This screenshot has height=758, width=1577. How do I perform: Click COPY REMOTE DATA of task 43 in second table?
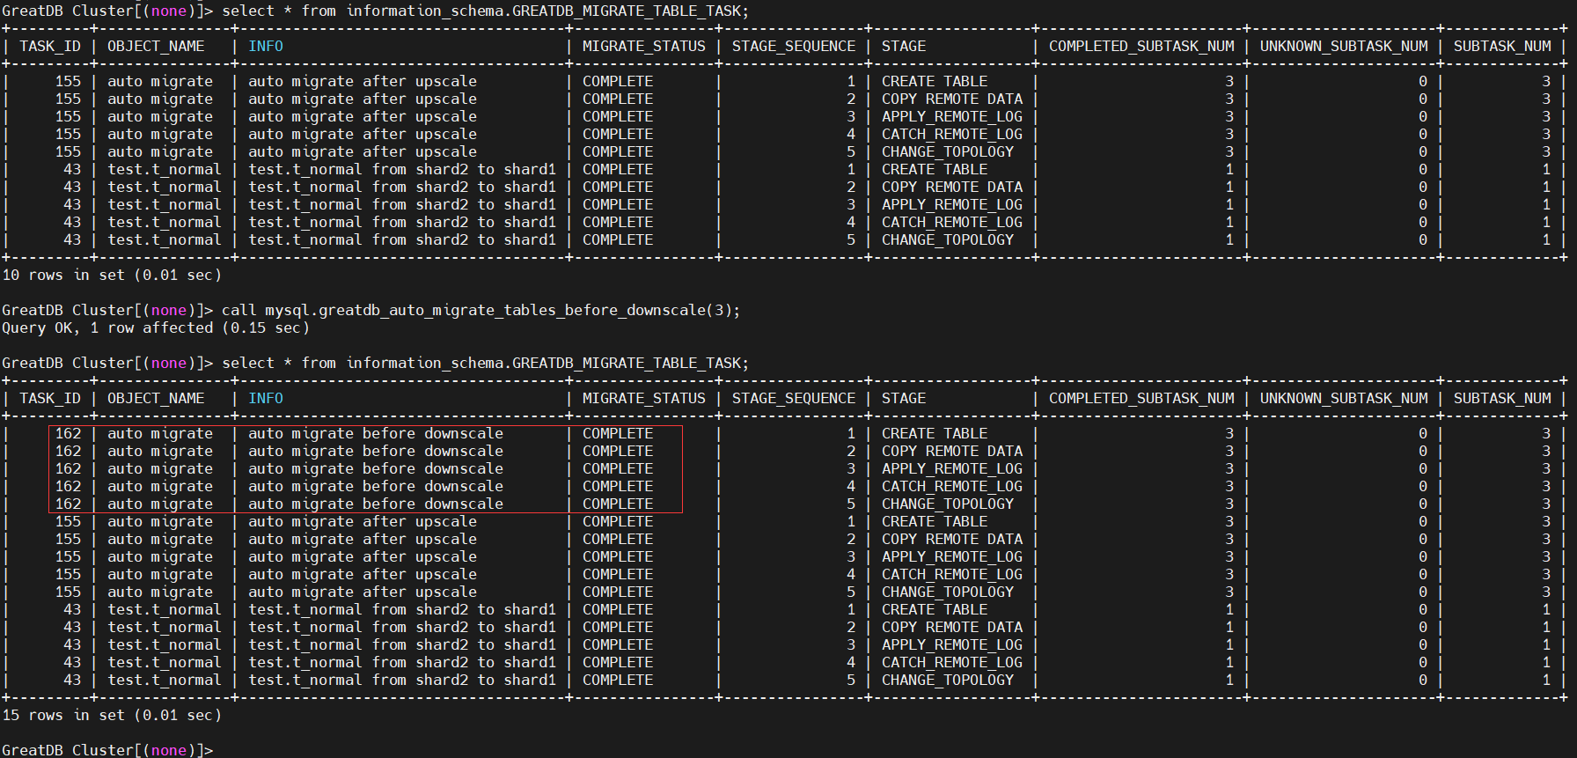tap(952, 627)
